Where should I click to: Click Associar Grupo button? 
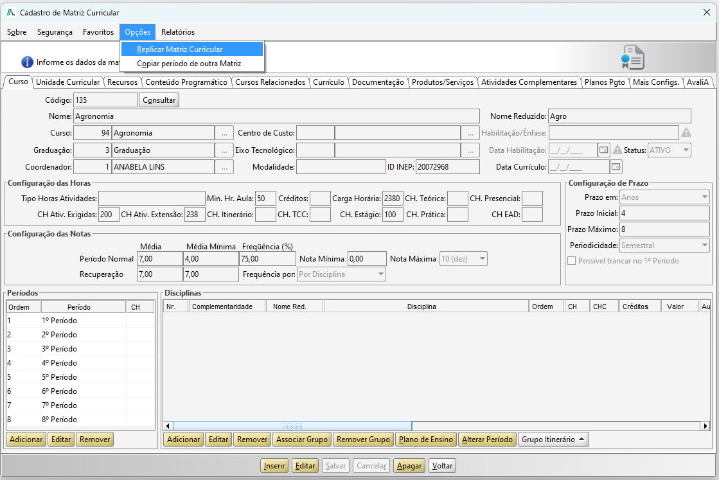[x=302, y=440]
